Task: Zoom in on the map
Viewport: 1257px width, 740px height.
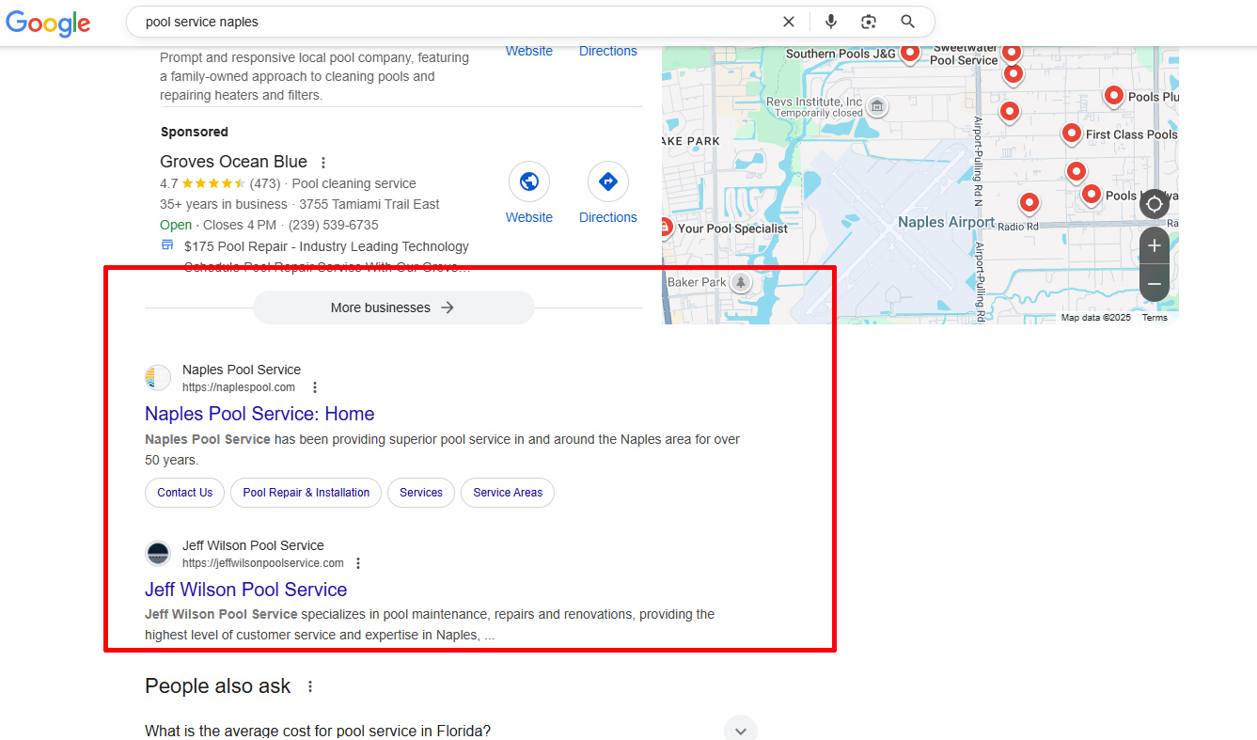Action: click(1155, 245)
